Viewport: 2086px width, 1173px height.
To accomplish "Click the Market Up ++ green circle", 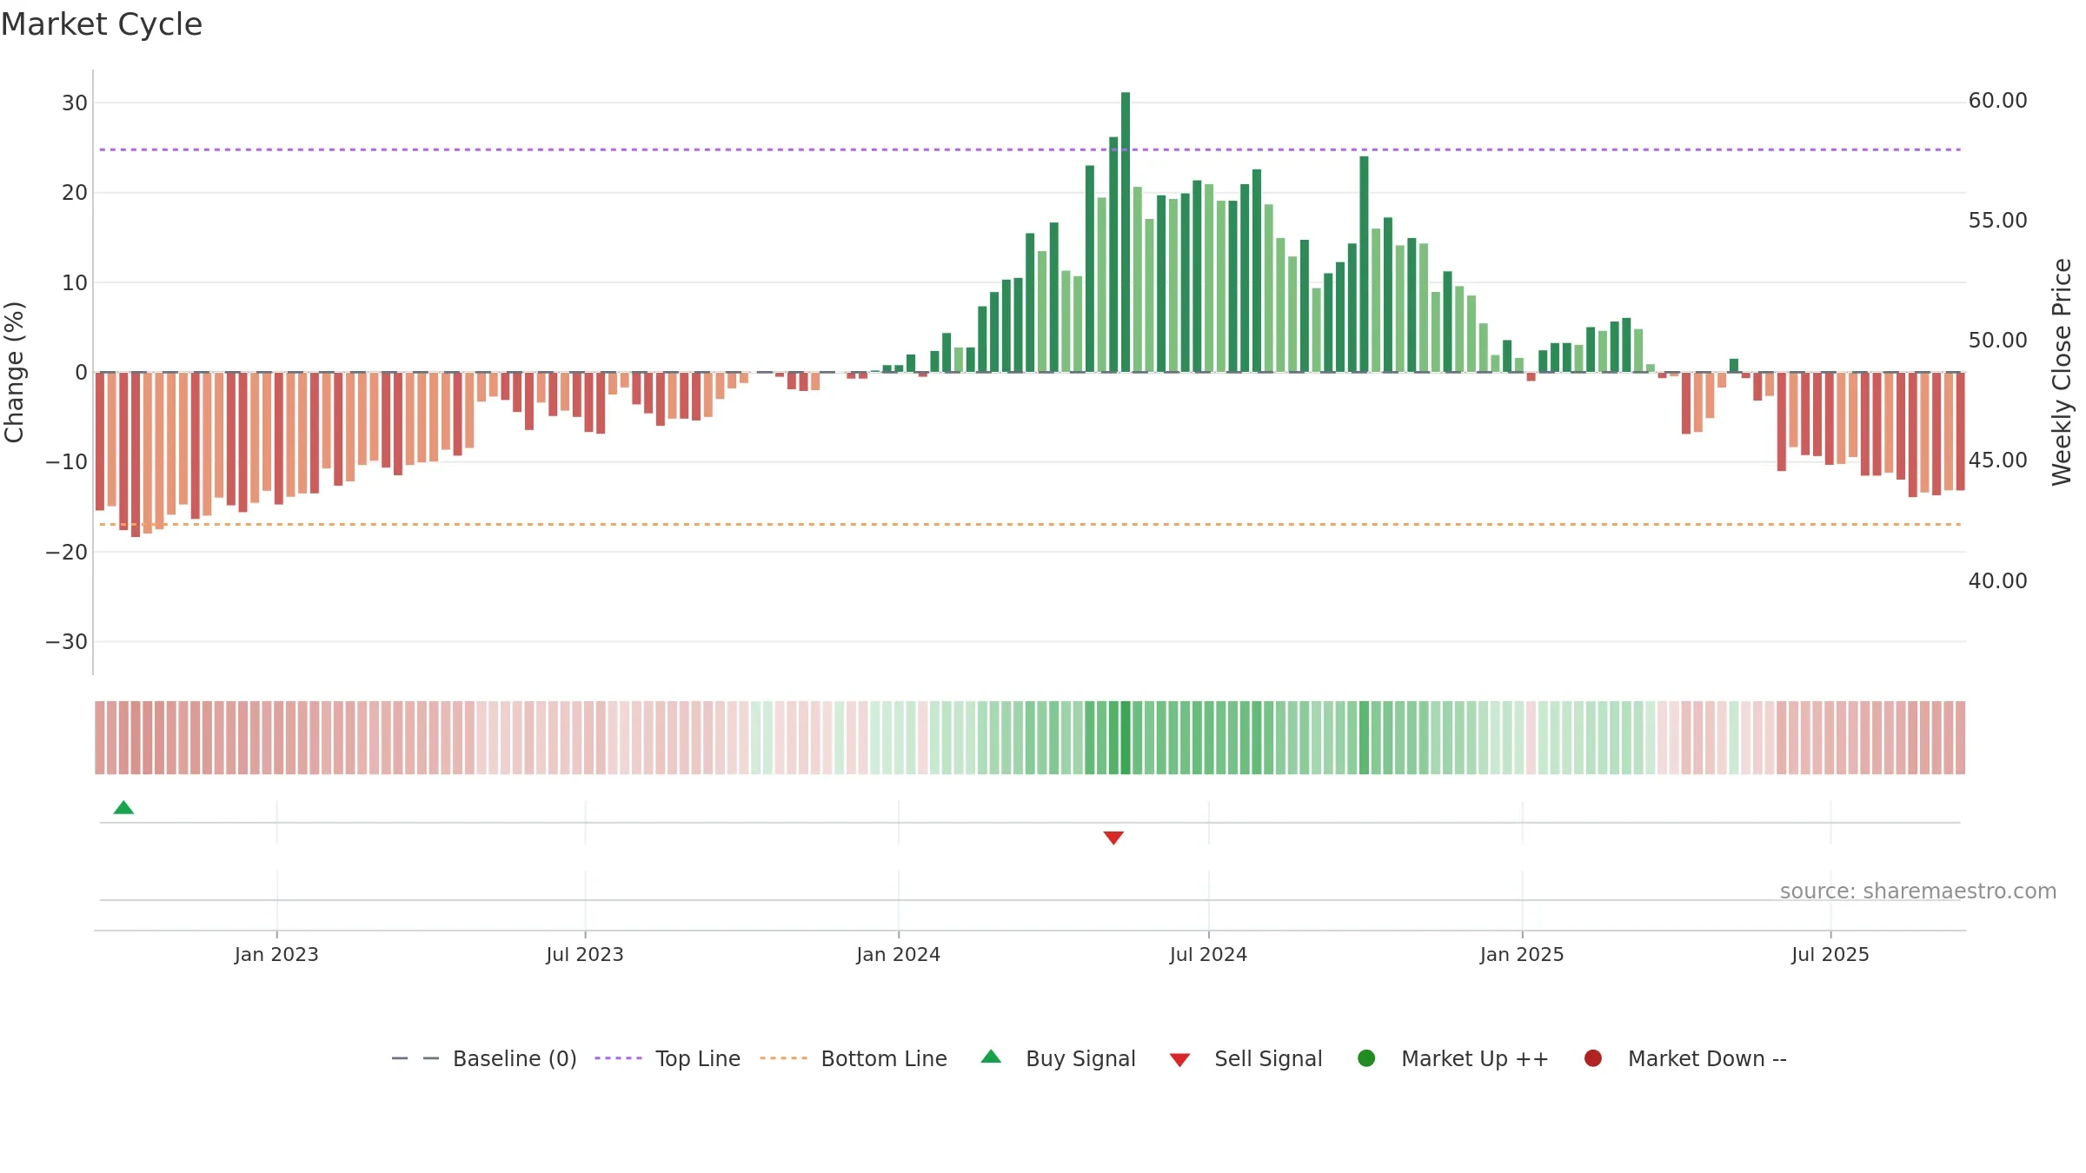I will click(1366, 1058).
